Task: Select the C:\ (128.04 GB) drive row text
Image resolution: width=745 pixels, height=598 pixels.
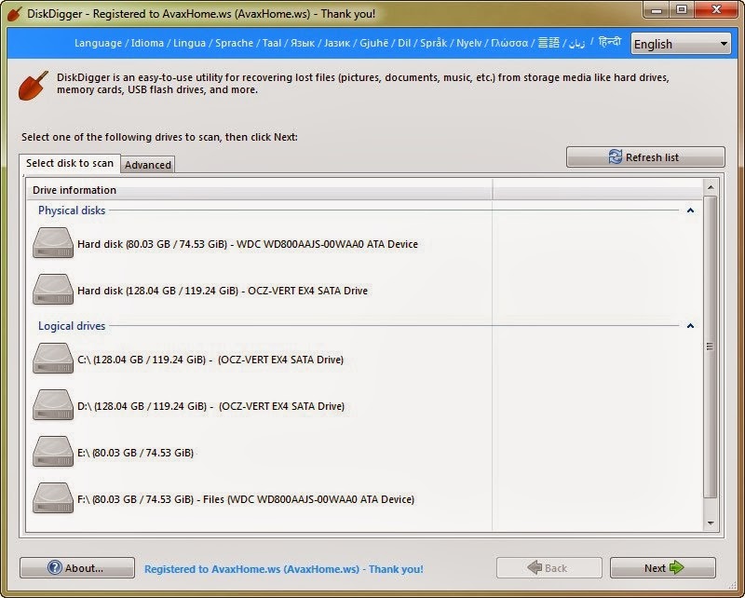Action: (x=210, y=360)
